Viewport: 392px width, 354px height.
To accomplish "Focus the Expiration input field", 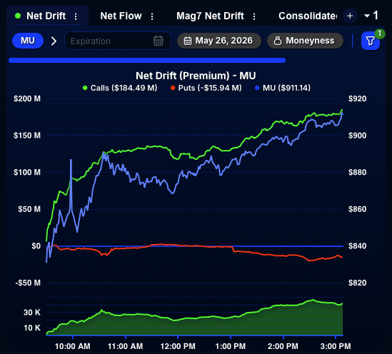I will pos(118,41).
